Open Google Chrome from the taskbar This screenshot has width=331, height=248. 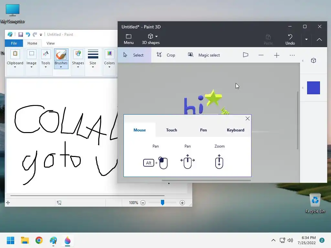[x=39, y=240]
